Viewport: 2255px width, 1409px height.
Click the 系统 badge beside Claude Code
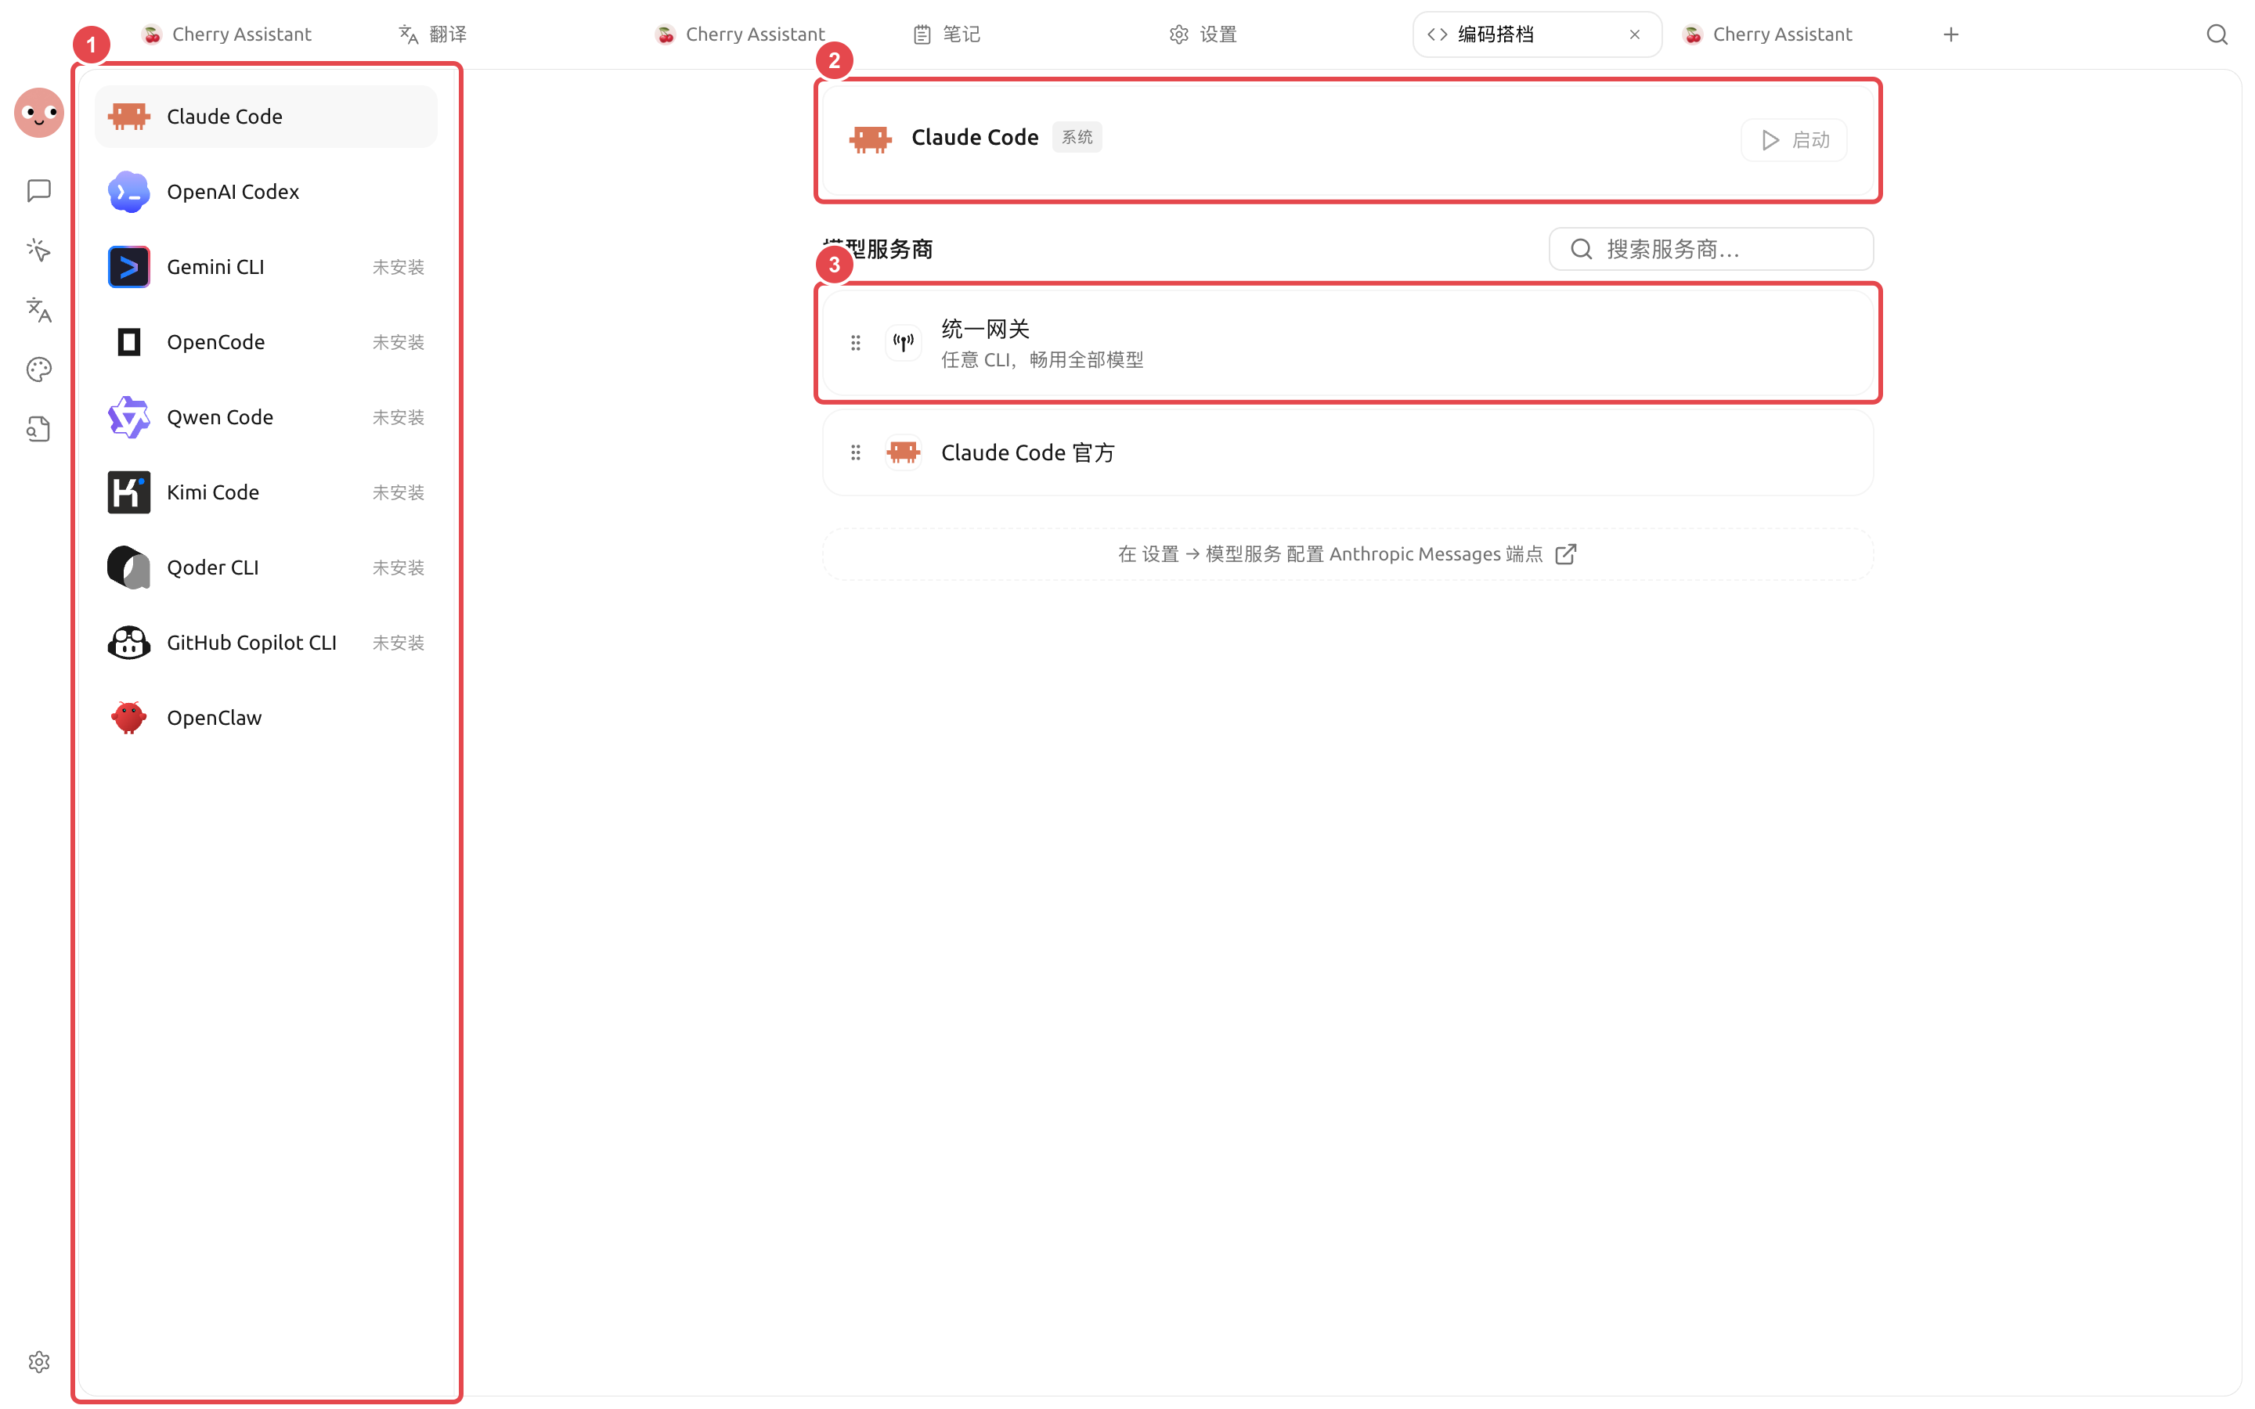pyautogui.click(x=1077, y=137)
